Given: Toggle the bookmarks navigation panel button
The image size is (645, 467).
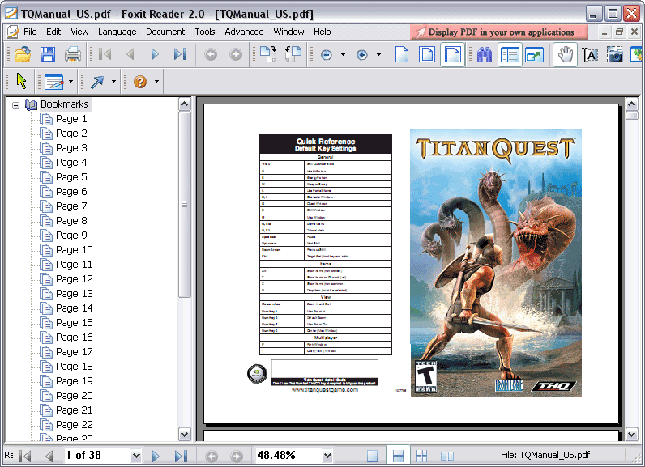Looking at the screenshot, I should click(x=510, y=55).
